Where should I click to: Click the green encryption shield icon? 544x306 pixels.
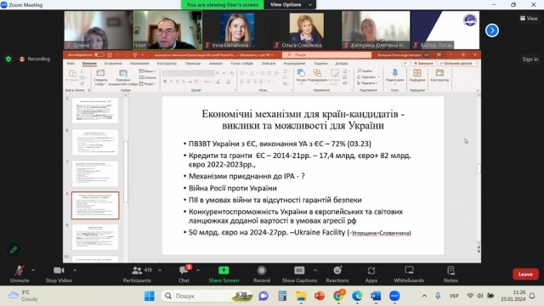tap(8, 59)
